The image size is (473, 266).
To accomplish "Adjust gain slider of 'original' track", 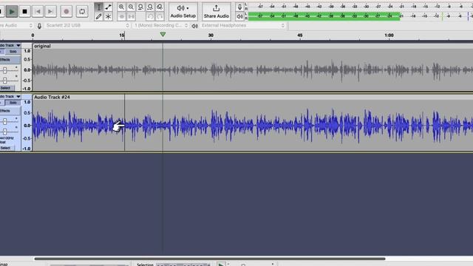I will (5, 70).
